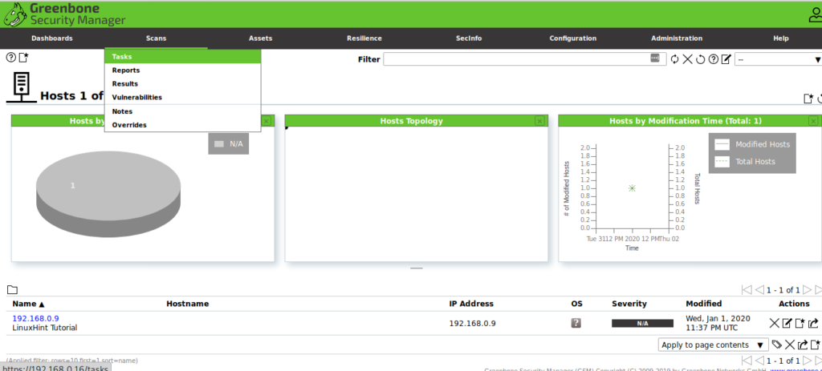The image size is (822, 371).
Task: Go to first page using pager above table
Action: [x=747, y=290]
